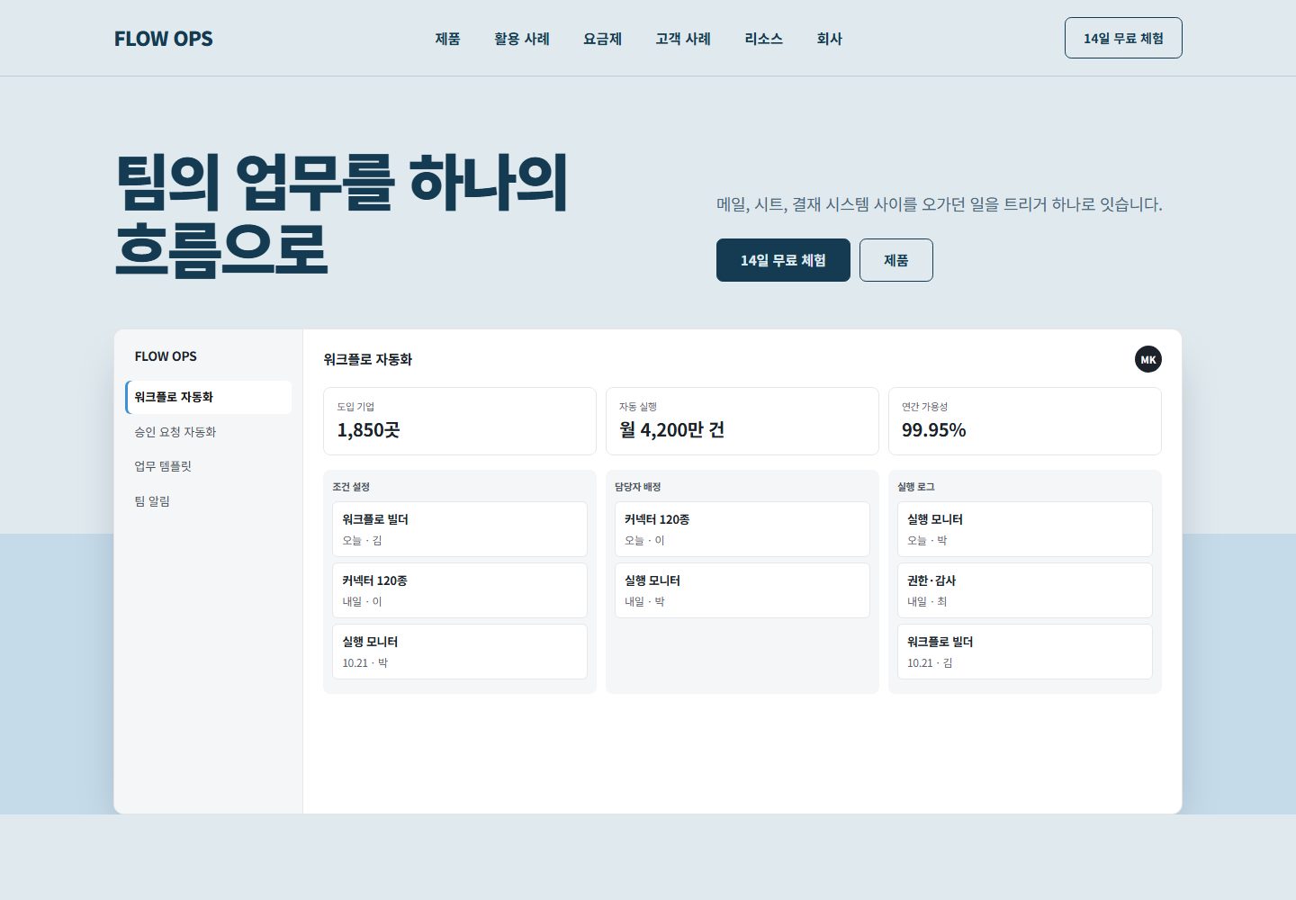Click the 워크플로 자동화 heading beside the MK avatar

(x=368, y=359)
